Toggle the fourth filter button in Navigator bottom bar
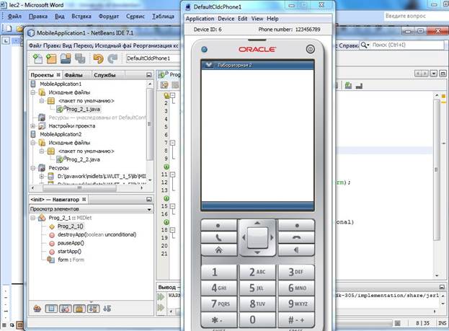Screen dimensions: 449x331 pos(79,309)
